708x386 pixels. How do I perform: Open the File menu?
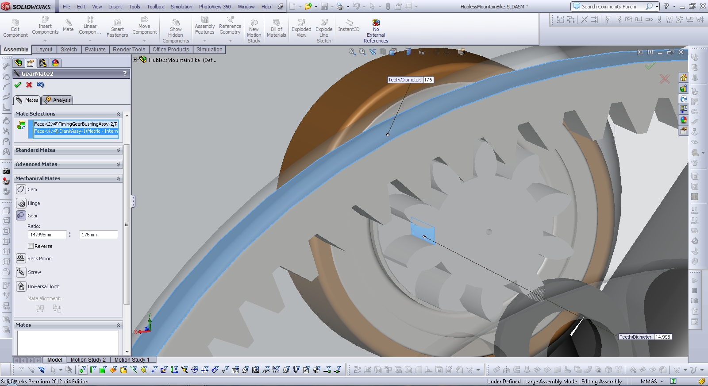click(x=66, y=7)
